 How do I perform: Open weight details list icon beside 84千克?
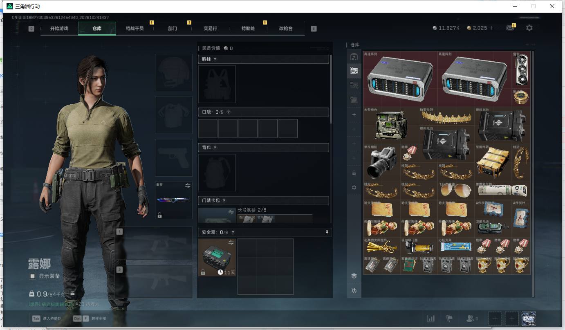[x=72, y=294]
